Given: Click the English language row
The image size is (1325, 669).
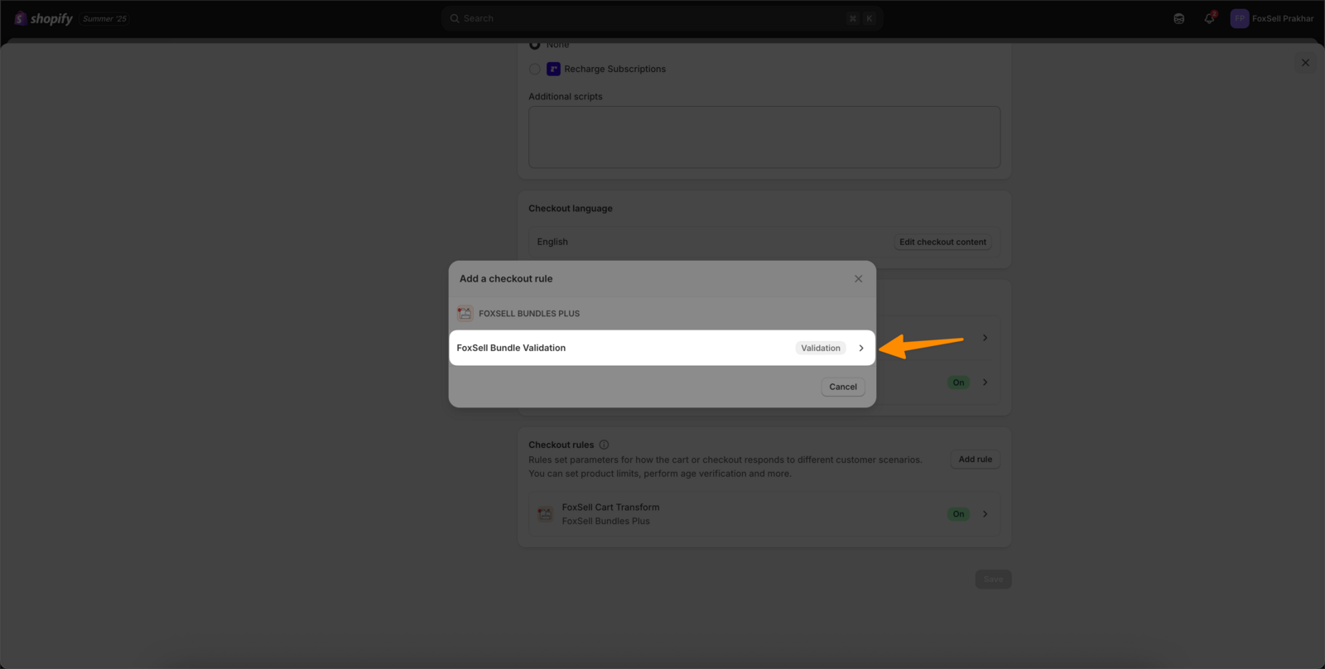Looking at the screenshot, I should point(764,242).
